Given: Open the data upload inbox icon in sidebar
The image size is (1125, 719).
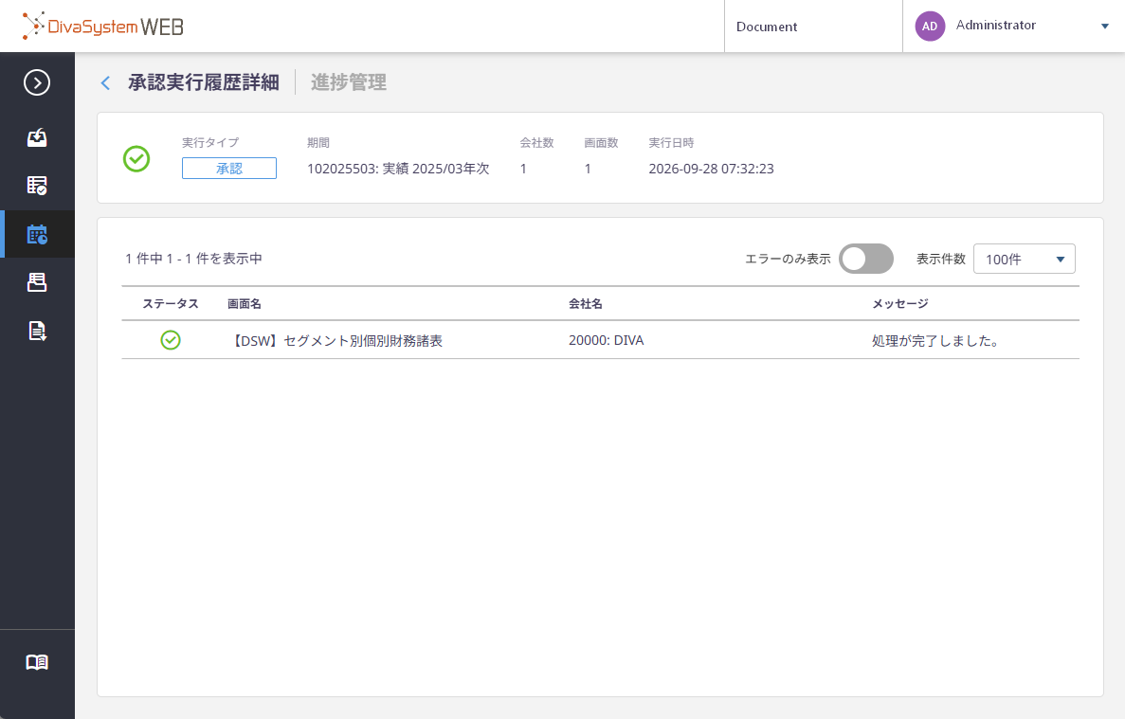Looking at the screenshot, I should pyautogui.click(x=37, y=137).
